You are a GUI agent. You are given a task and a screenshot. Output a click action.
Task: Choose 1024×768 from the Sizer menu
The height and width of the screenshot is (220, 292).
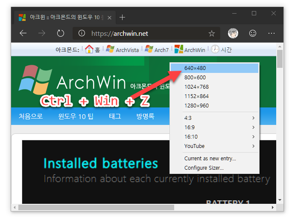click(x=215, y=87)
